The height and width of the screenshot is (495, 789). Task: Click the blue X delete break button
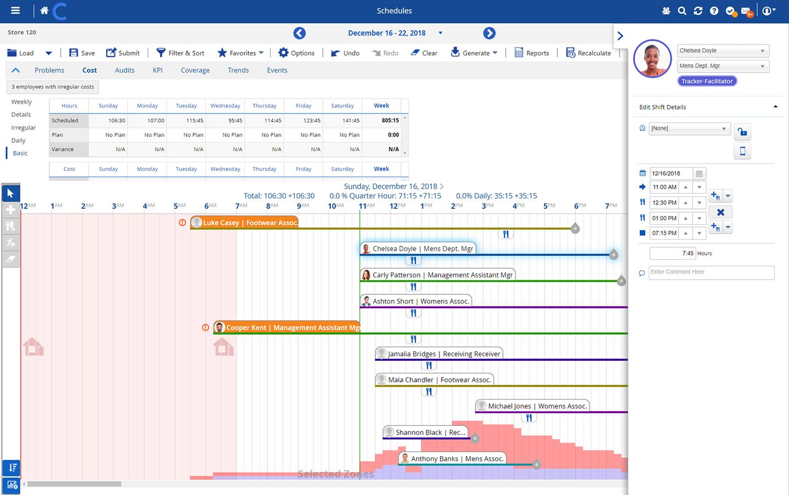coord(721,212)
